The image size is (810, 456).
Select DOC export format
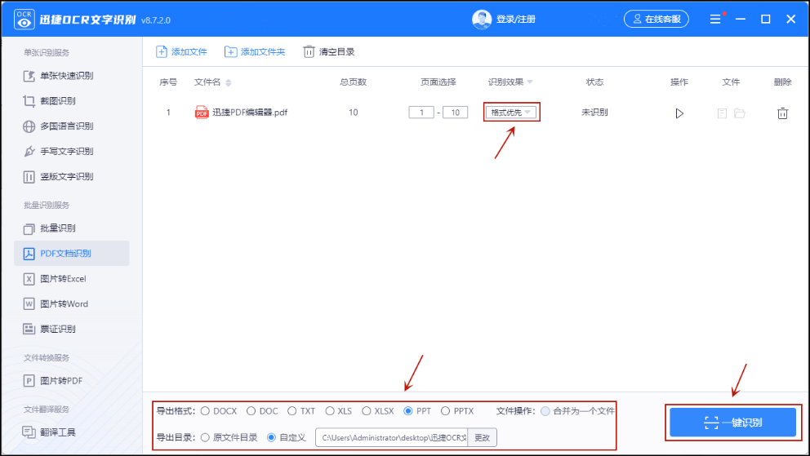[251, 411]
